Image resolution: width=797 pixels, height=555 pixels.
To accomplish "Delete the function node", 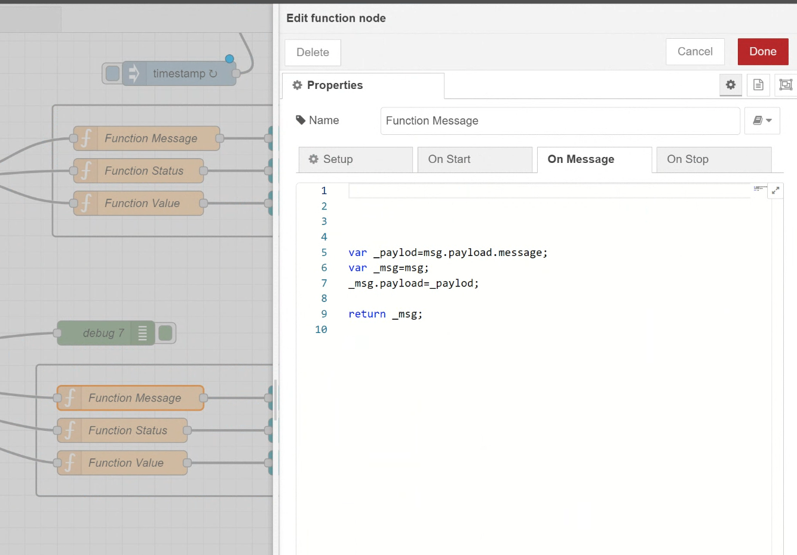I will 312,53.
